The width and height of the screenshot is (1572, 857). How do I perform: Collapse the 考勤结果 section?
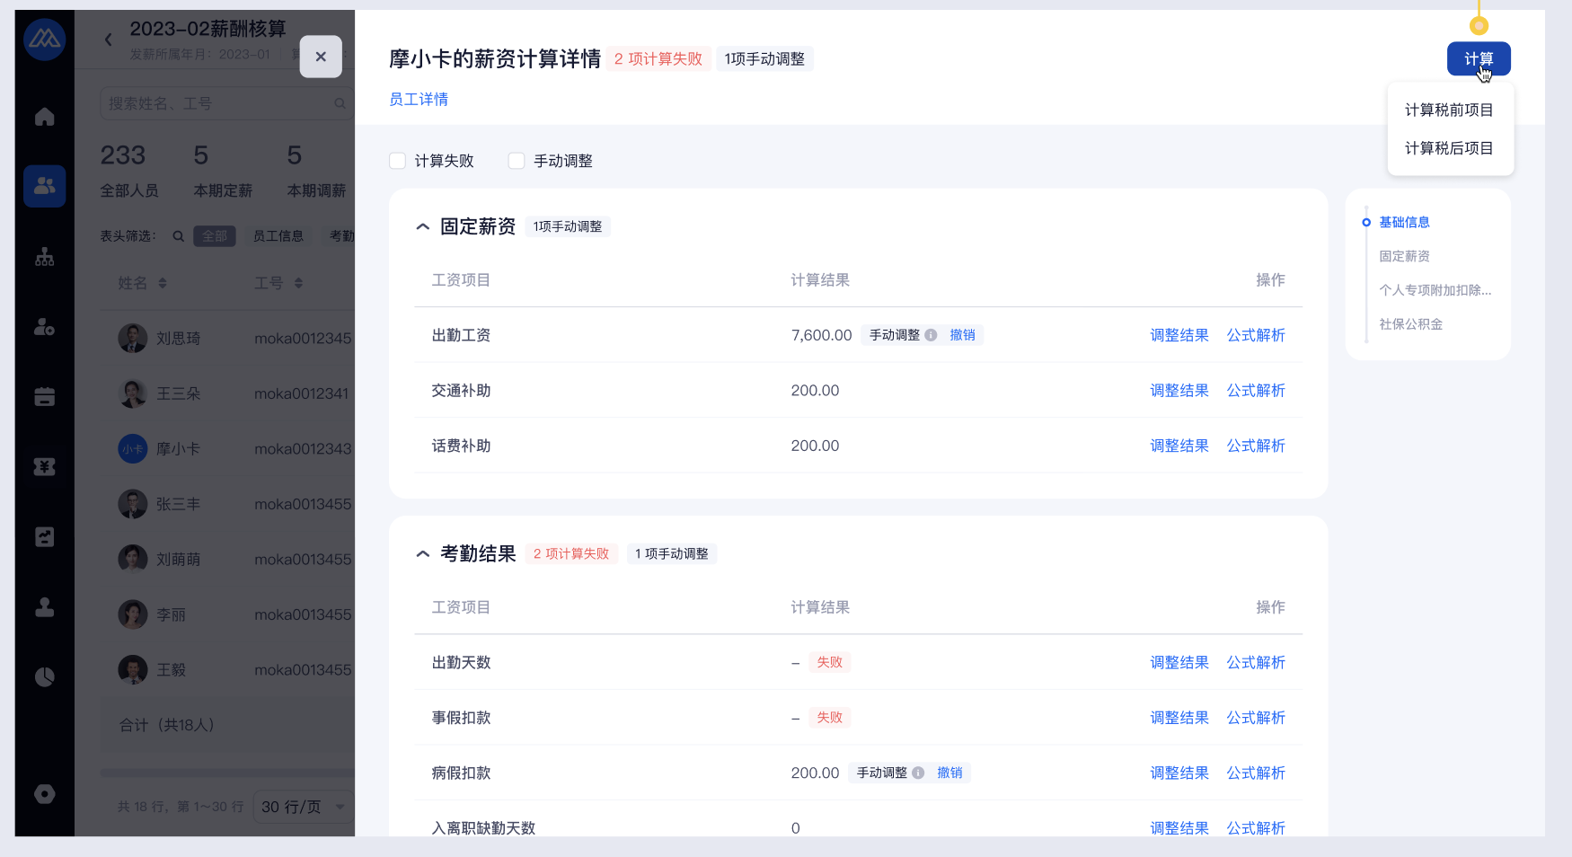(x=423, y=554)
